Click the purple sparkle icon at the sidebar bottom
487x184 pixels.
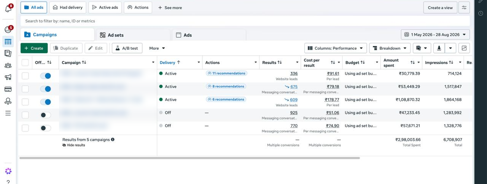(x=8, y=171)
